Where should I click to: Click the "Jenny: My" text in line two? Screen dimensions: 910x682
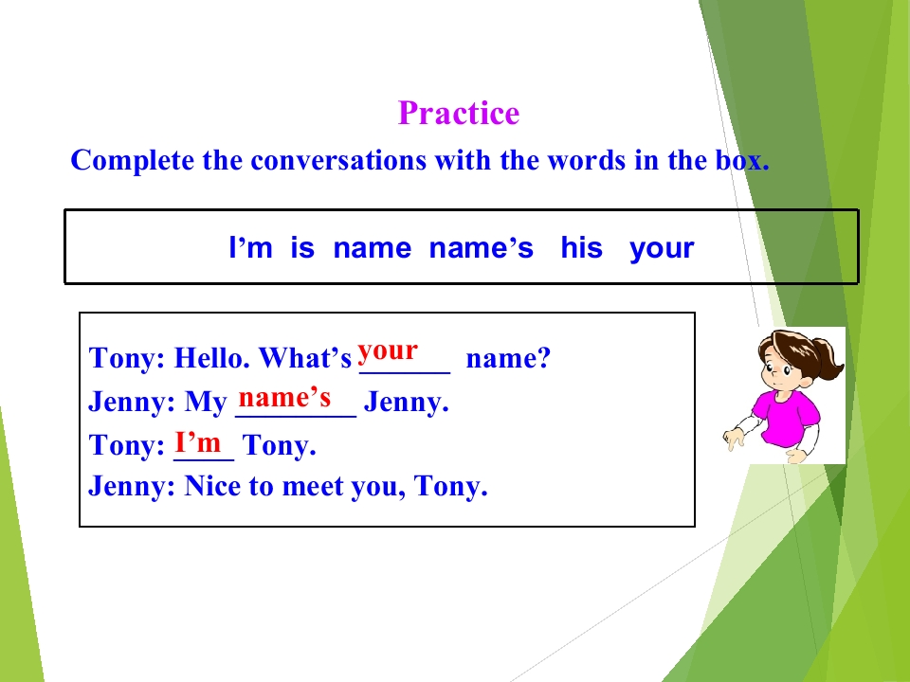(x=157, y=404)
